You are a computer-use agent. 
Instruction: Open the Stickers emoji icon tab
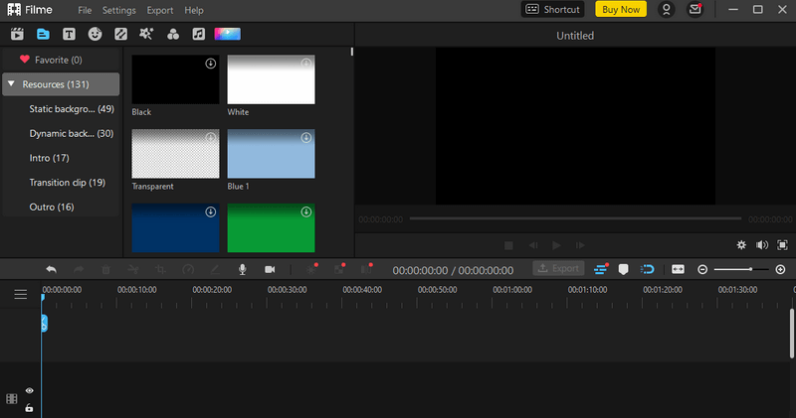click(x=95, y=34)
